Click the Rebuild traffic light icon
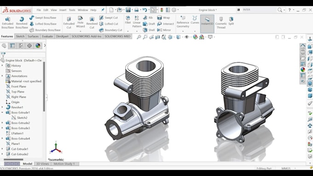Viewport: 313px width, 176px height. click(162, 10)
